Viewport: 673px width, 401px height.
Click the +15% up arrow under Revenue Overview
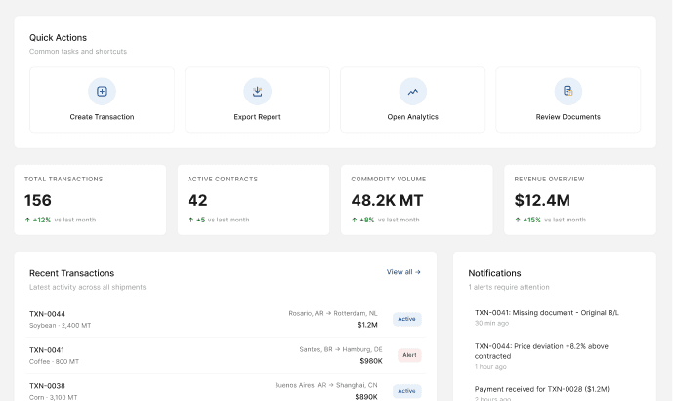[x=518, y=220]
